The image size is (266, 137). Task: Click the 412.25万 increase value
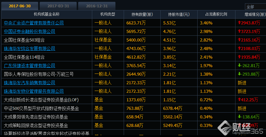[248, 100]
